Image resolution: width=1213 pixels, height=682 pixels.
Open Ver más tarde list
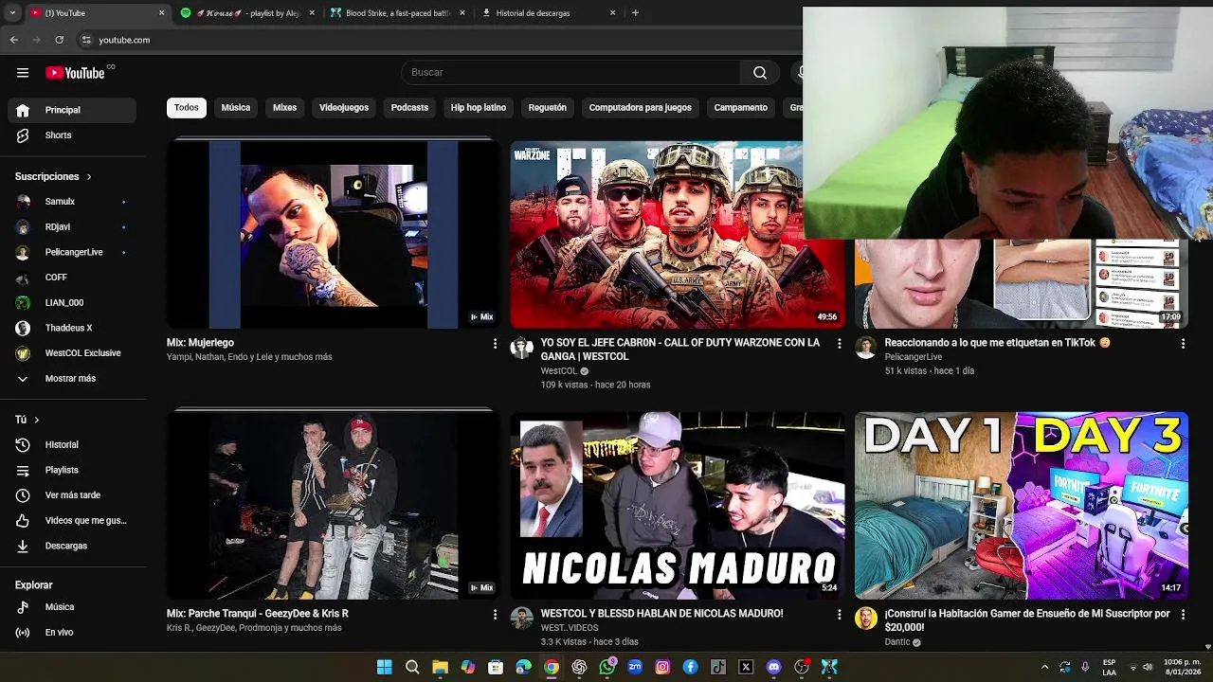point(72,495)
